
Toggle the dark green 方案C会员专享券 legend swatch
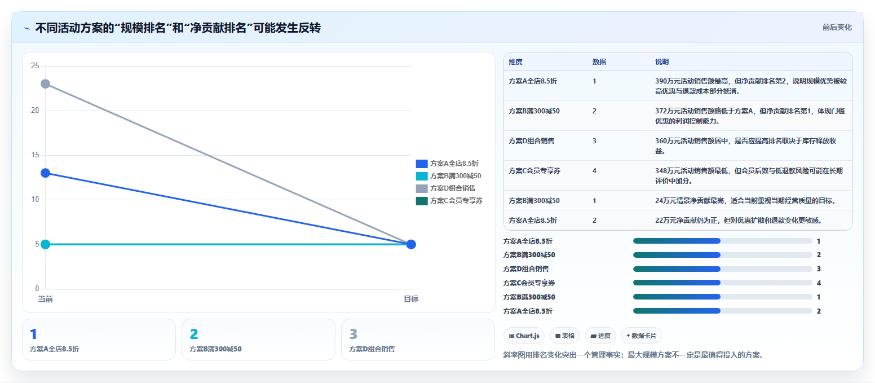click(422, 201)
